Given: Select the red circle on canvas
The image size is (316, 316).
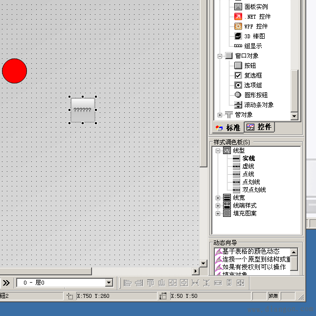Looking at the screenshot, I should coord(15,71).
